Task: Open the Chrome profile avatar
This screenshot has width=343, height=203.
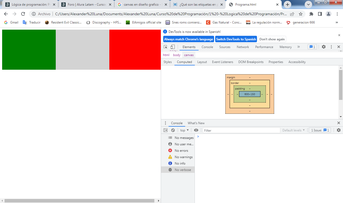Action: coord(329,14)
